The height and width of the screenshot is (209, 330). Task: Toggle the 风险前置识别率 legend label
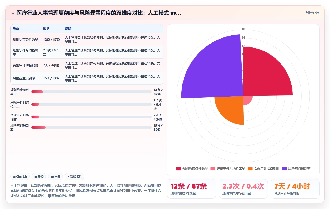(299, 169)
